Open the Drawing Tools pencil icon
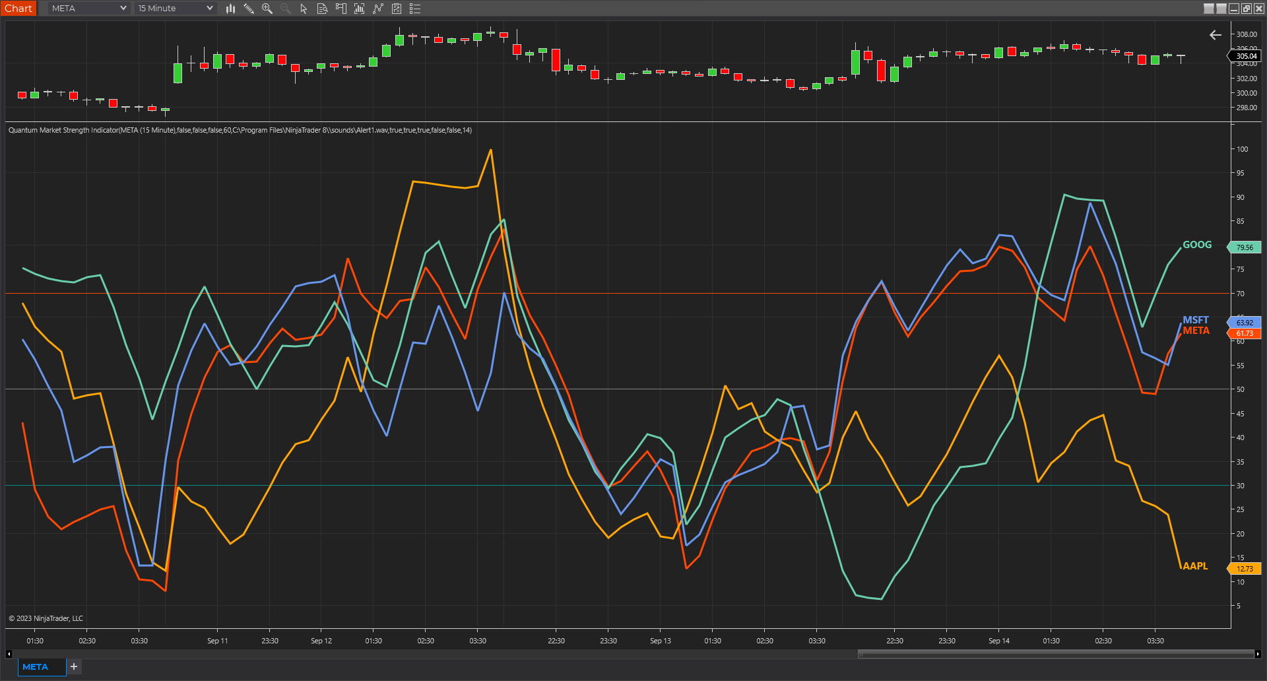 tap(249, 9)
